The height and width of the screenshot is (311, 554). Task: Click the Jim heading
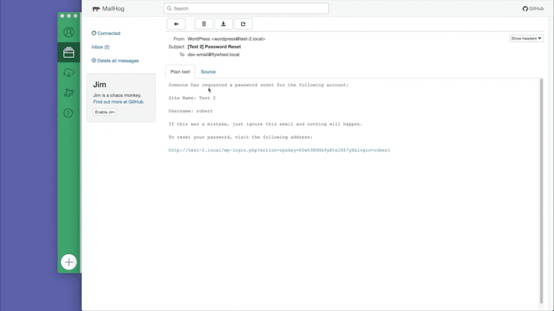[x=100, y=85]
